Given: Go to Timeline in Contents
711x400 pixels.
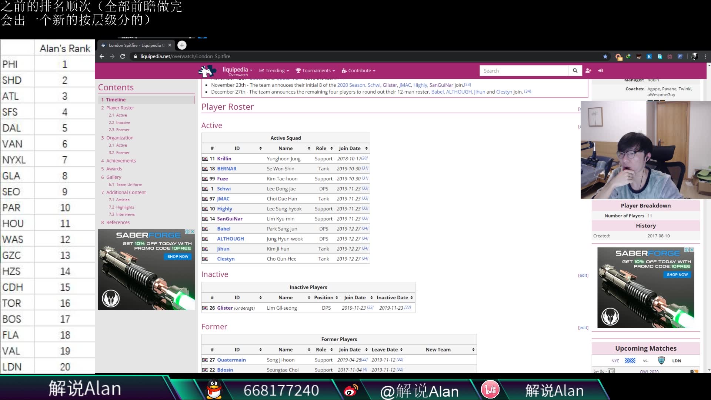Looking at the screenshot, I should 116,100.
